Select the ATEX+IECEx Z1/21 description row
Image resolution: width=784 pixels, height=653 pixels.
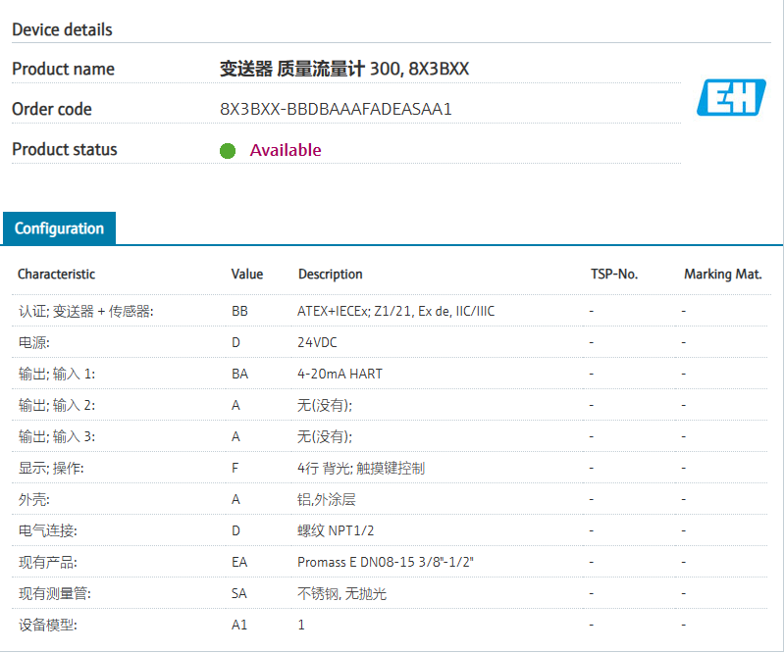pos(390,311)
